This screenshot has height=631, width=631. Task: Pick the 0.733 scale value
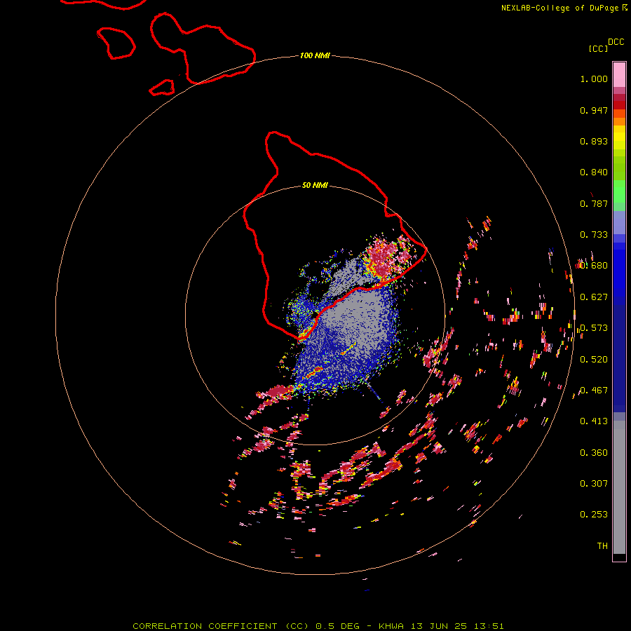594,235
